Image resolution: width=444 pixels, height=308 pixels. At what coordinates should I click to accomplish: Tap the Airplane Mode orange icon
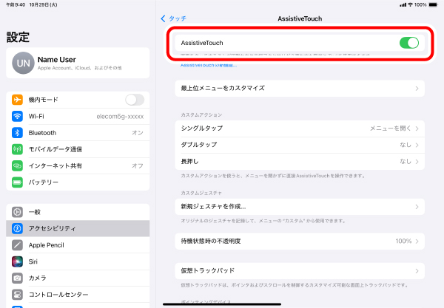coord(17,100)
